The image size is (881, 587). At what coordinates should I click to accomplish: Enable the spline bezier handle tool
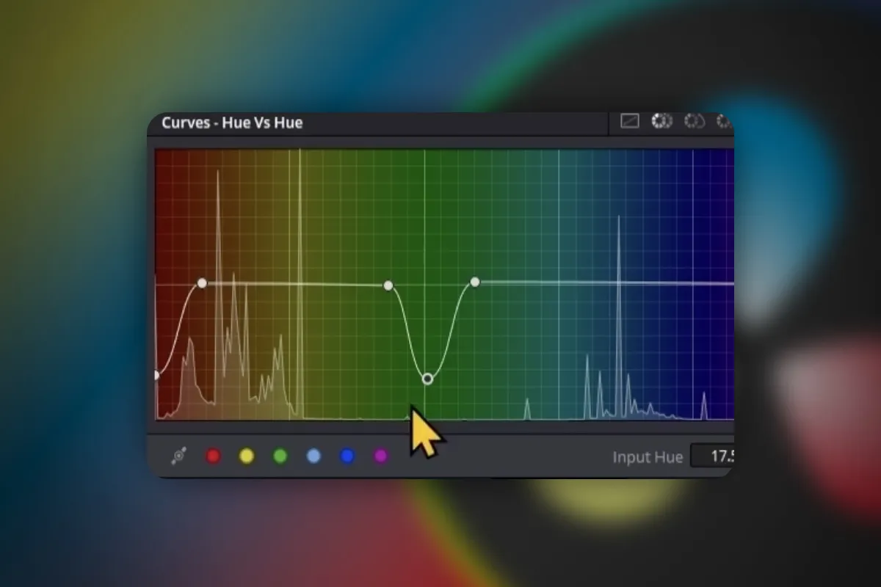[178, 456]
